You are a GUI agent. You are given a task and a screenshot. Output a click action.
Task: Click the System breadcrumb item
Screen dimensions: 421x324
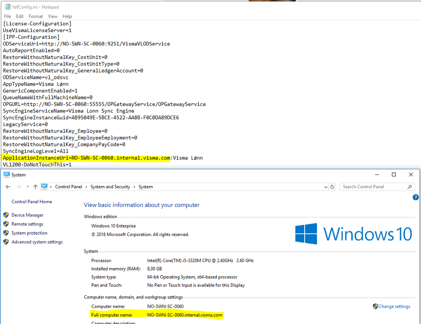tap(145, 187)
